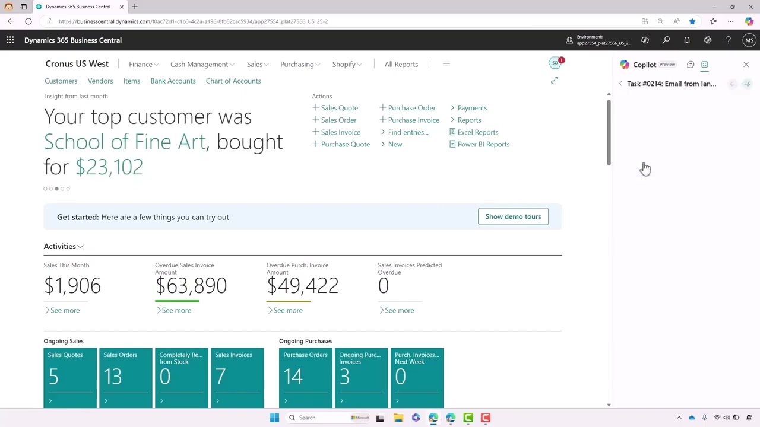
Task: Go to the Customers list
Action: click(x=61, y=81)
